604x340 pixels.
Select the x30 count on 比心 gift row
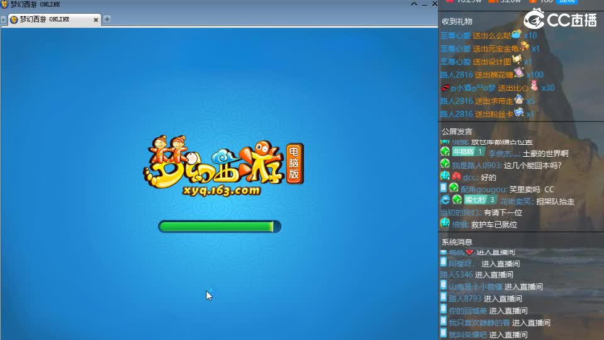tap(548, 88)
